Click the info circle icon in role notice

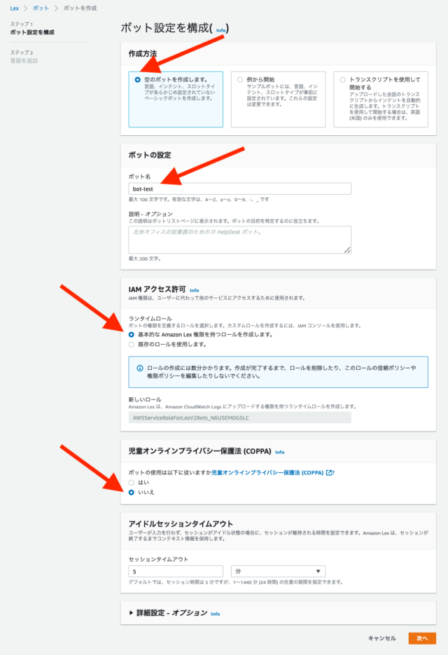140,368
